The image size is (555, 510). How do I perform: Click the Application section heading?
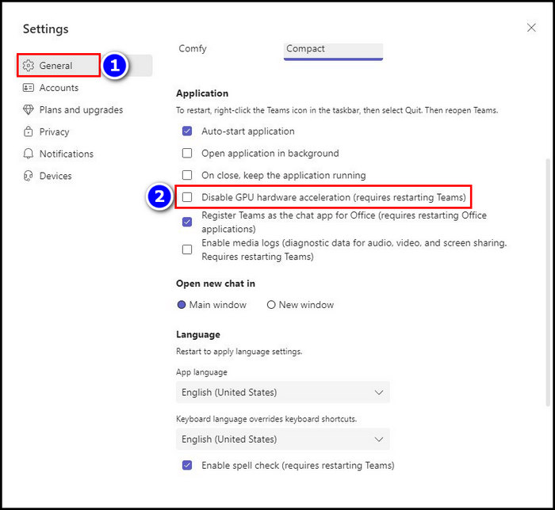pyautogui.click(x=202, y=93)
